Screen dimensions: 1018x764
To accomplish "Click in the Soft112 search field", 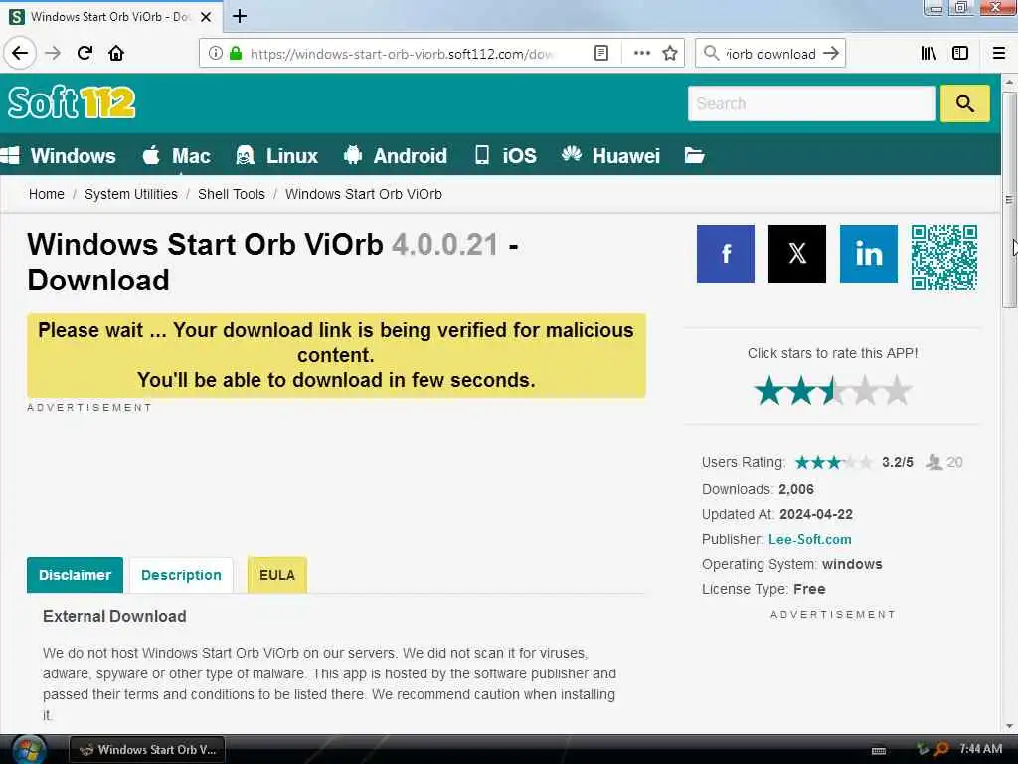I will 811,103.
